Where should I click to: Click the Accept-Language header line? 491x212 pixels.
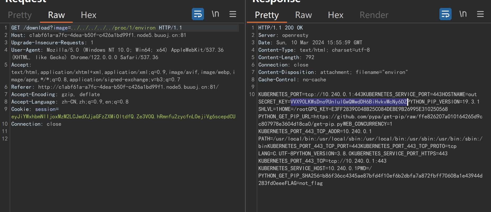coord(70,102)
